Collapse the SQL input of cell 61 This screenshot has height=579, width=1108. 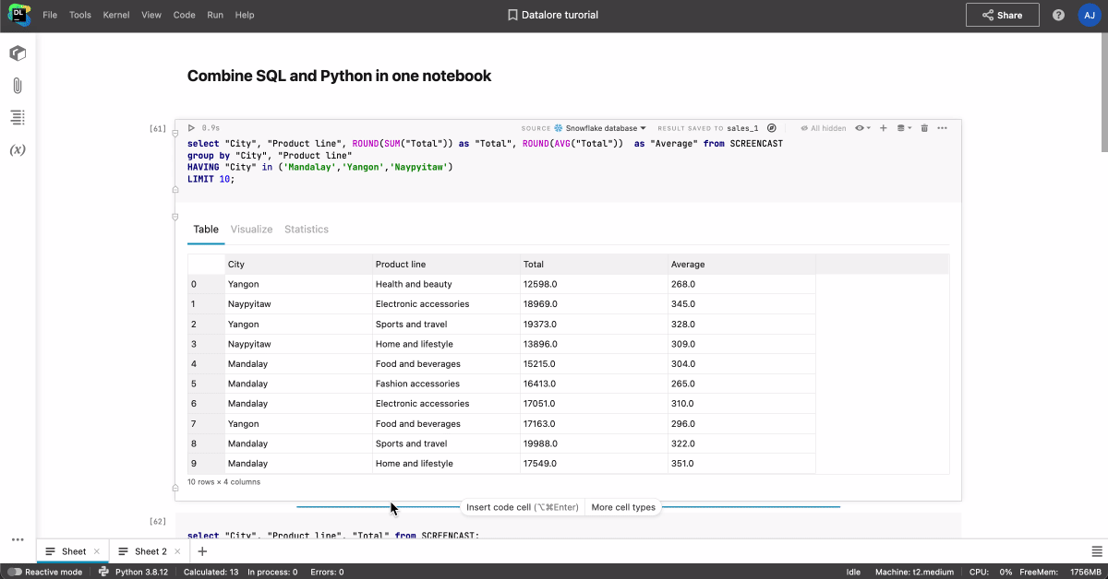(175, 135)
